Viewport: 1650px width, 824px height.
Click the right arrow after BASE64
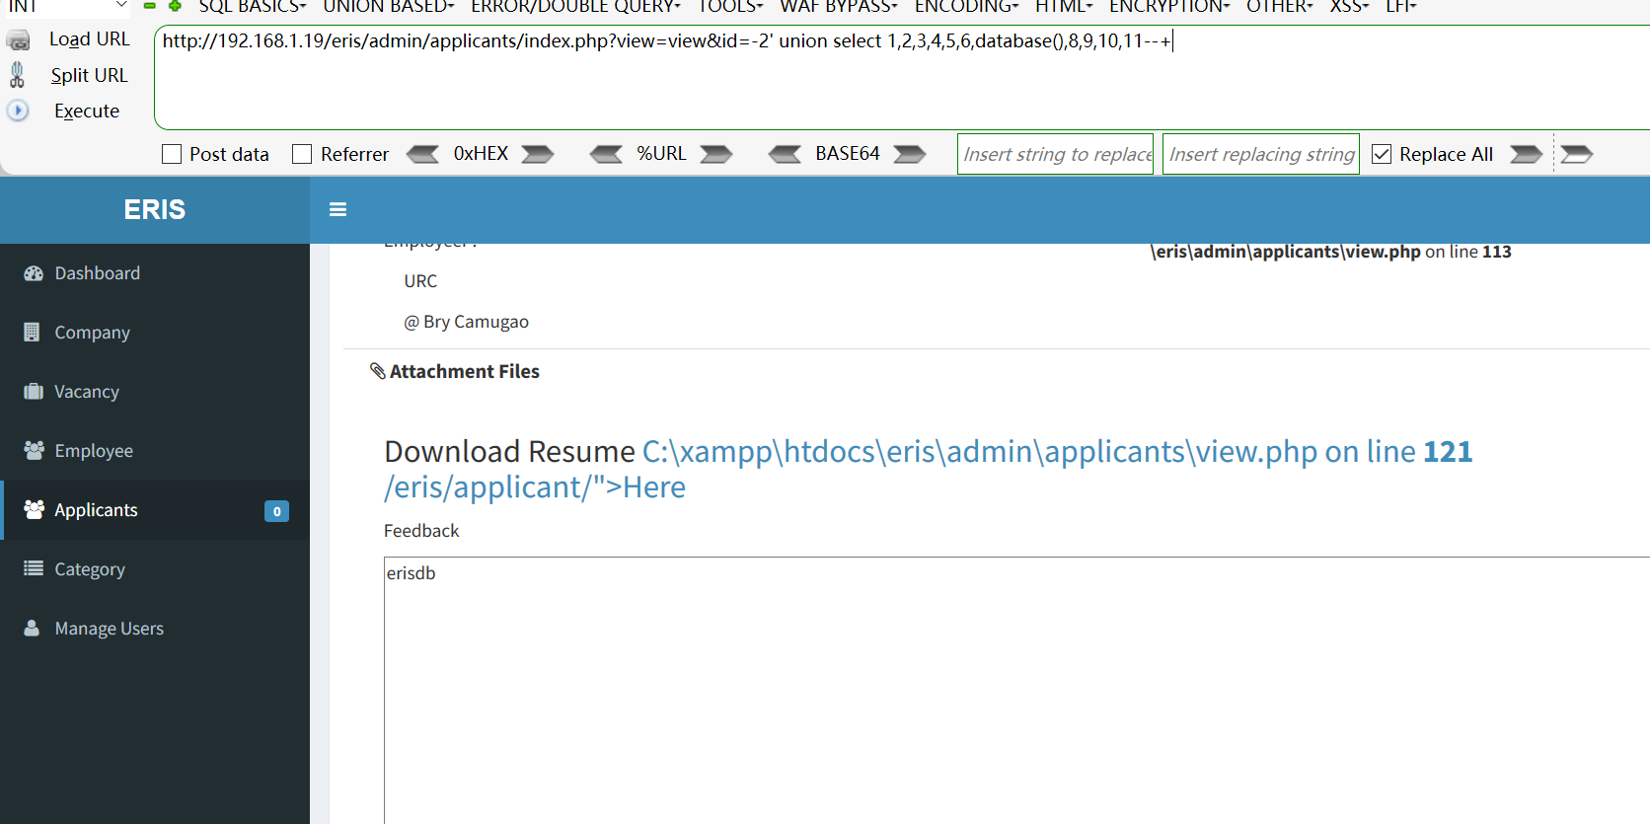(910, 154)
